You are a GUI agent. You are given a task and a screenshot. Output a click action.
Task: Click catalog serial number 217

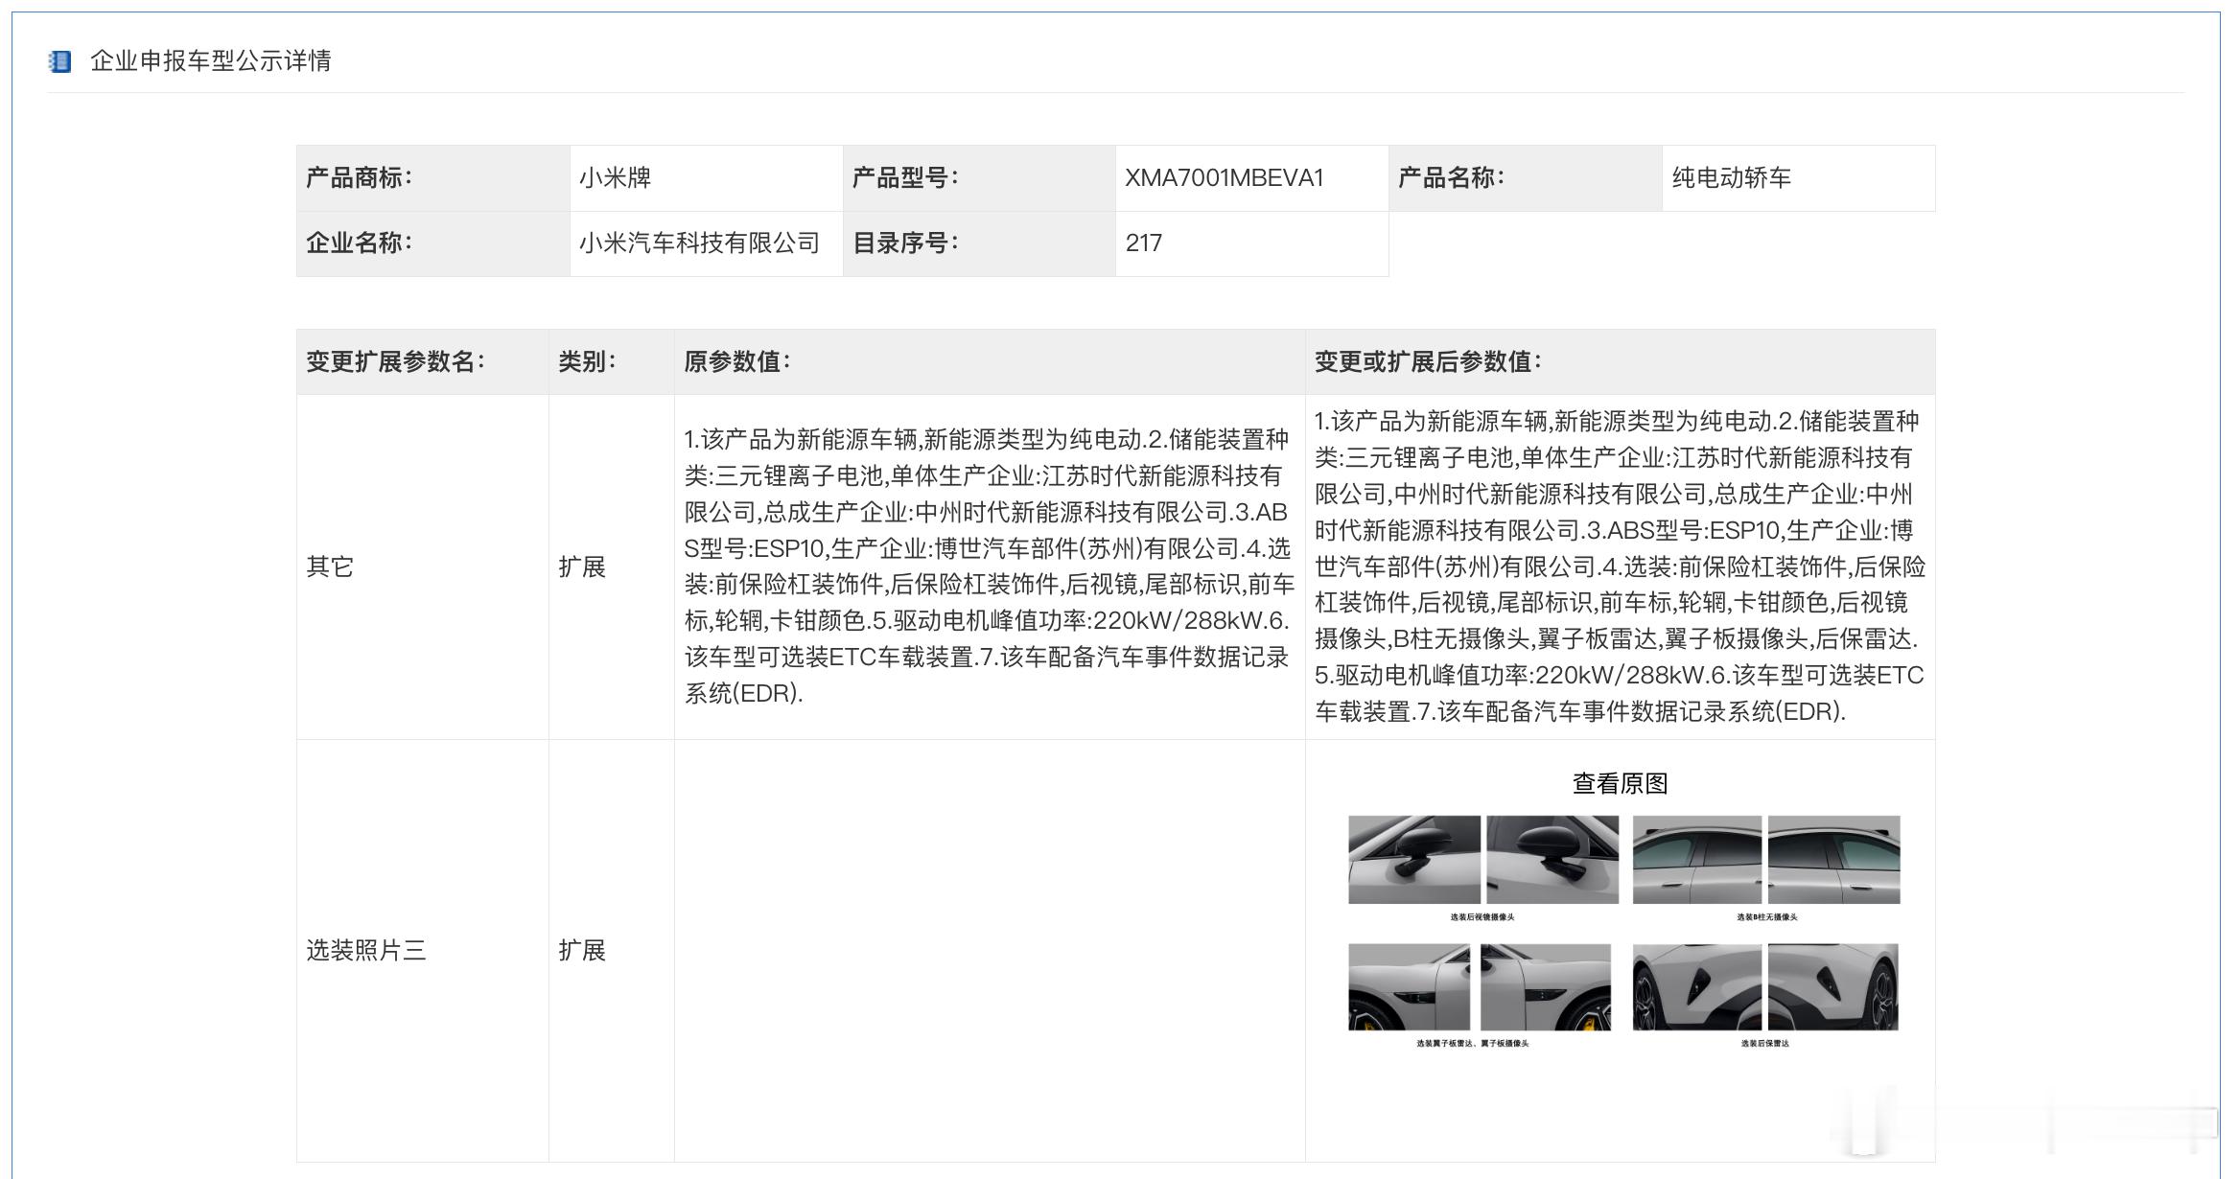point(1143,243)
